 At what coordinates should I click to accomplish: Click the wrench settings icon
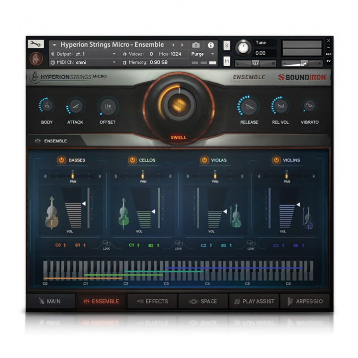point(35,44)
